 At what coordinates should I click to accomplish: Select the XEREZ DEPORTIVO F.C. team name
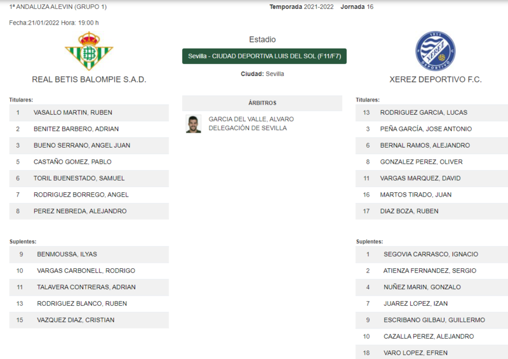436,79
